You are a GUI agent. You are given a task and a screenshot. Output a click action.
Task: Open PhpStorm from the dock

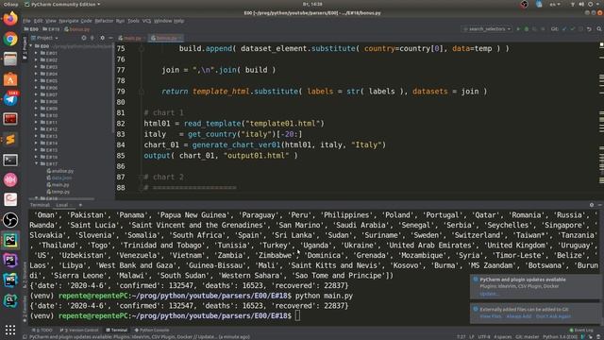click(x=10, y=261)
